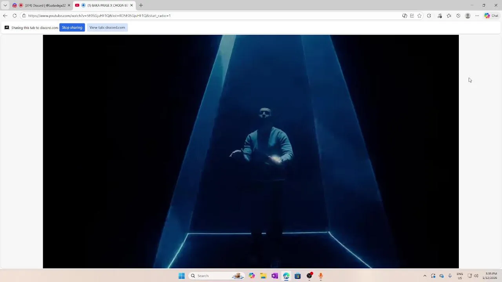The width and height of the screenshot is (502, 282).
Task: Click the Stop sharing button
Action: tap(72, 27)
